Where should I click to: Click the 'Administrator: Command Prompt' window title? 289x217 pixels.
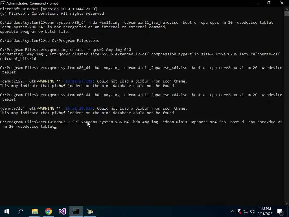pyautogui.click(x=32, y=3)
